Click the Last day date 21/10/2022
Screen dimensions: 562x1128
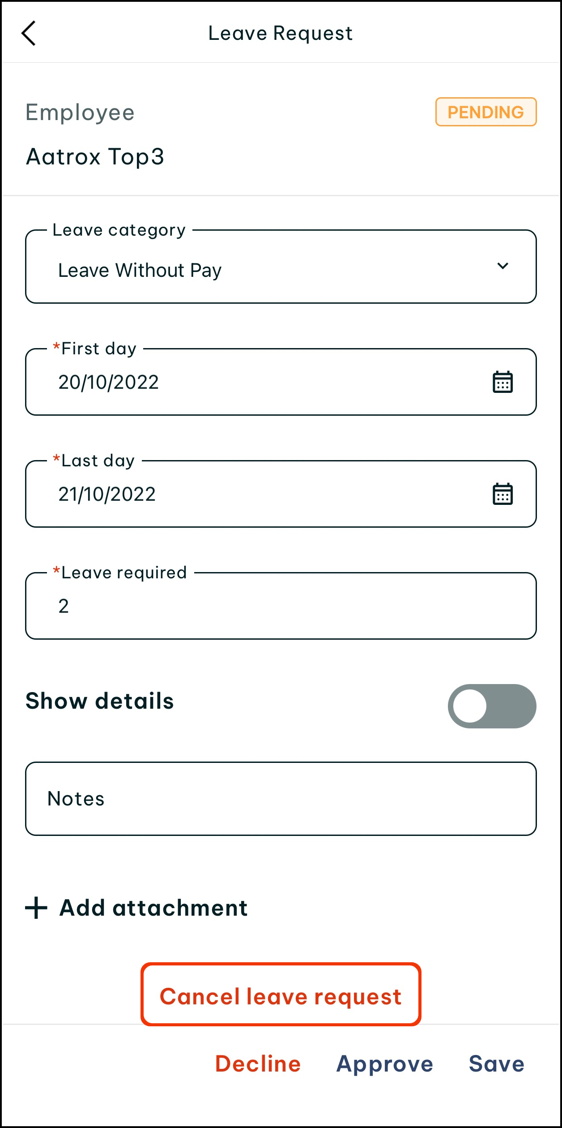click(x=107, y=494)
